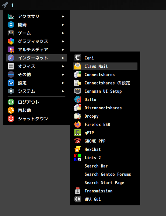Click the Droopy text label
The height and width of the screenshot is (216, 166).
point(92,116)
